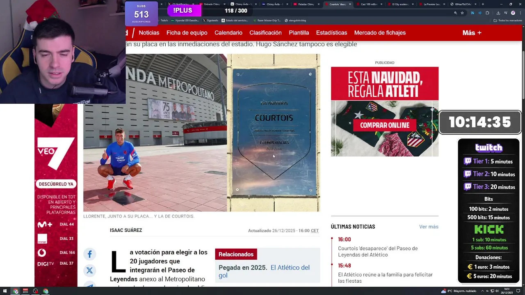Open the Estado del servicio bookmark
Image resolution: width=525 pixels, height=295 pixels.
(235, 20)
